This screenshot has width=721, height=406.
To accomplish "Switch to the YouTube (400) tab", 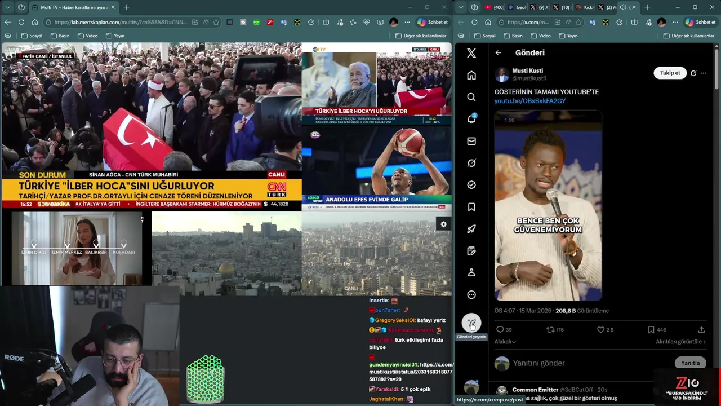I will click(494, 7).
